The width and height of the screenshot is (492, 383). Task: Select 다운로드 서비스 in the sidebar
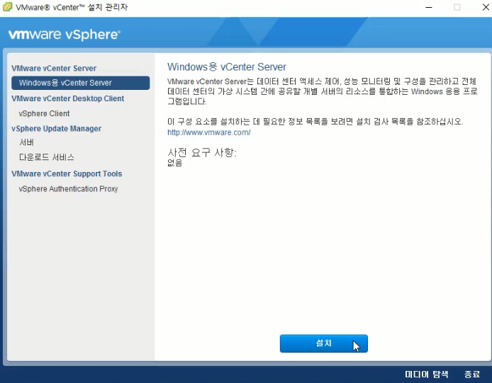[47, 157]
